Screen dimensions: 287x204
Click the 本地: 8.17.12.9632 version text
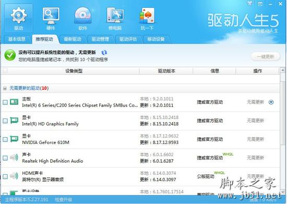pyautogui.click(x=159, y=136)
